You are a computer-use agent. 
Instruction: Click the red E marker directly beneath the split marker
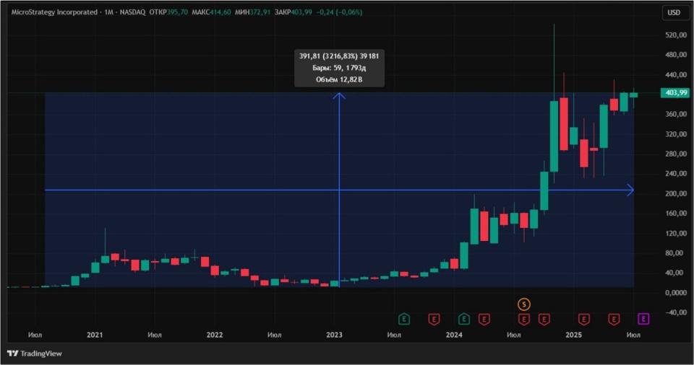pos(524,319)
